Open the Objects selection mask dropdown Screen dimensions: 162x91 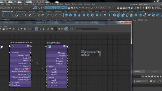tap(22, 8)
